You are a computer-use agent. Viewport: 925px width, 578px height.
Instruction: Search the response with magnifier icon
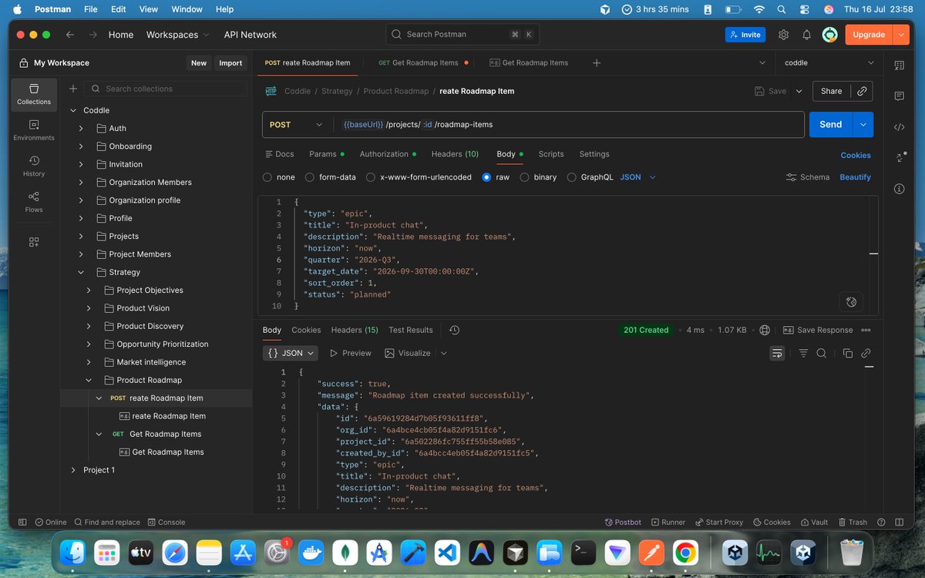[822, 353]
